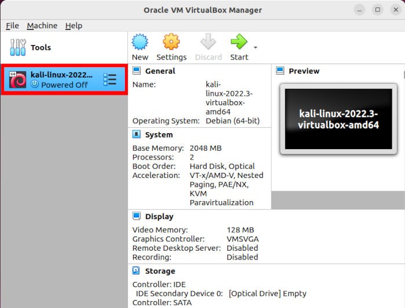
Task: Maximize the VirtualBox Manager window
Action: 378,10
